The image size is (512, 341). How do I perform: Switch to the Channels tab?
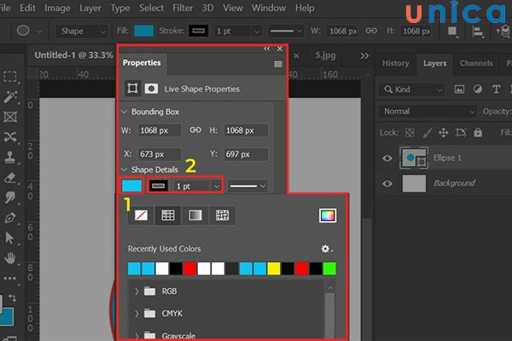476,63
